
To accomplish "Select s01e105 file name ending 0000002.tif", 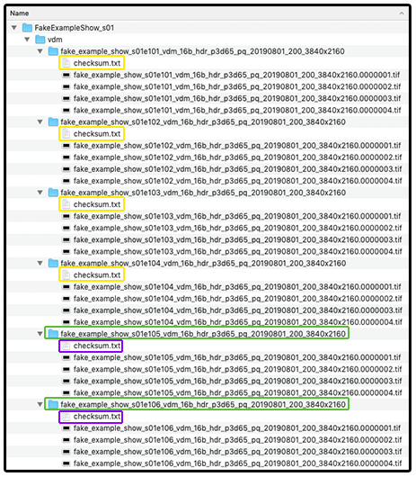I will 237,369.
